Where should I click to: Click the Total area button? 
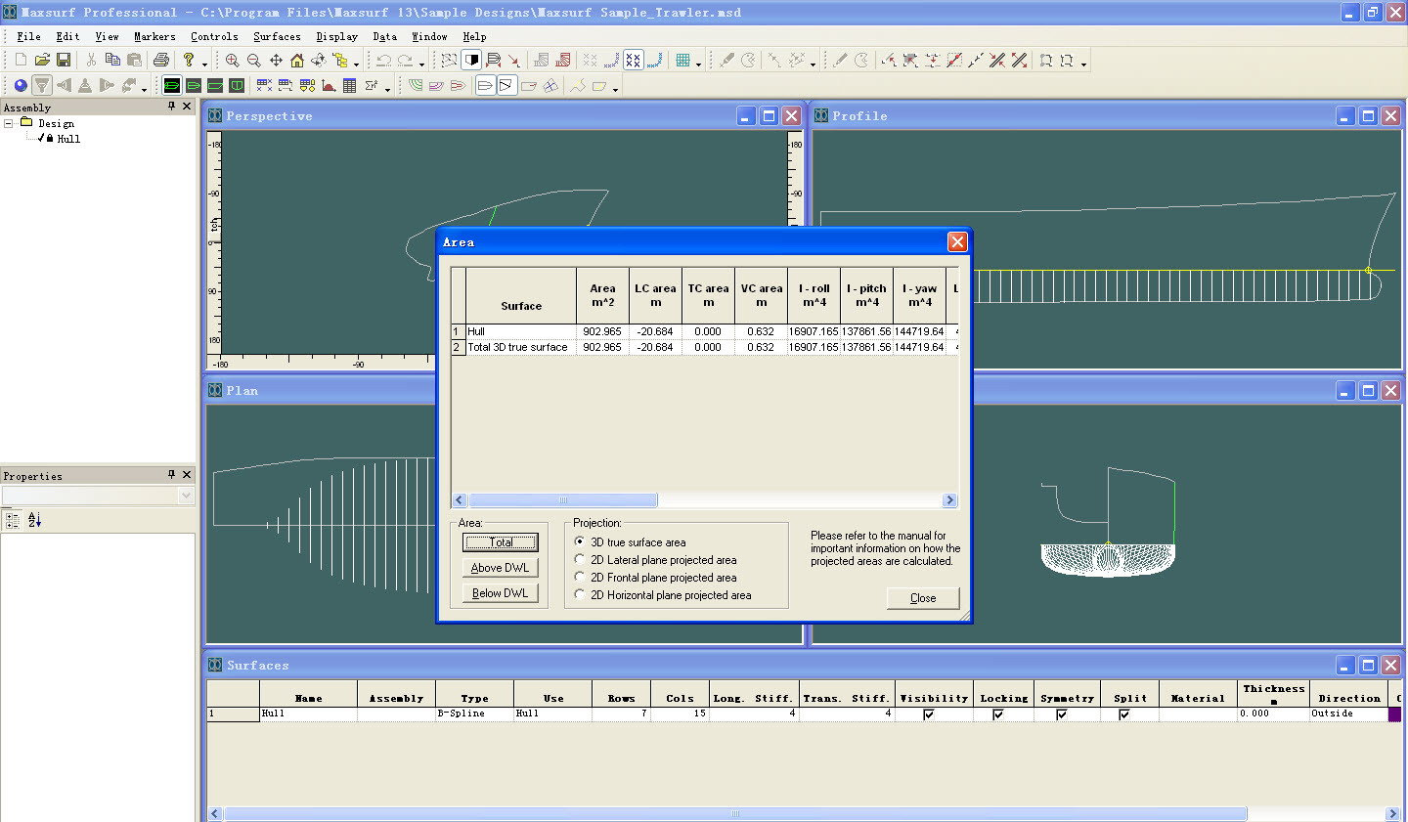pyautogui.click(x=501, y=541)
